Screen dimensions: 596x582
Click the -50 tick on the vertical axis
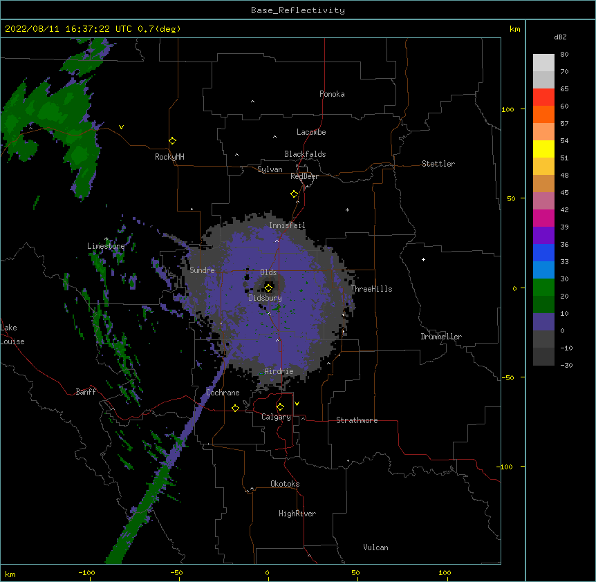(x=509, y=377)
